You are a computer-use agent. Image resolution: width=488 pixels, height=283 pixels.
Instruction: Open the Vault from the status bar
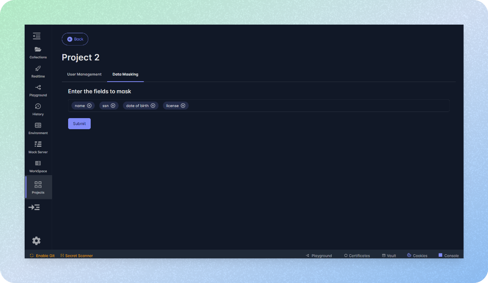pyautogui.click(x=389, y=255)
